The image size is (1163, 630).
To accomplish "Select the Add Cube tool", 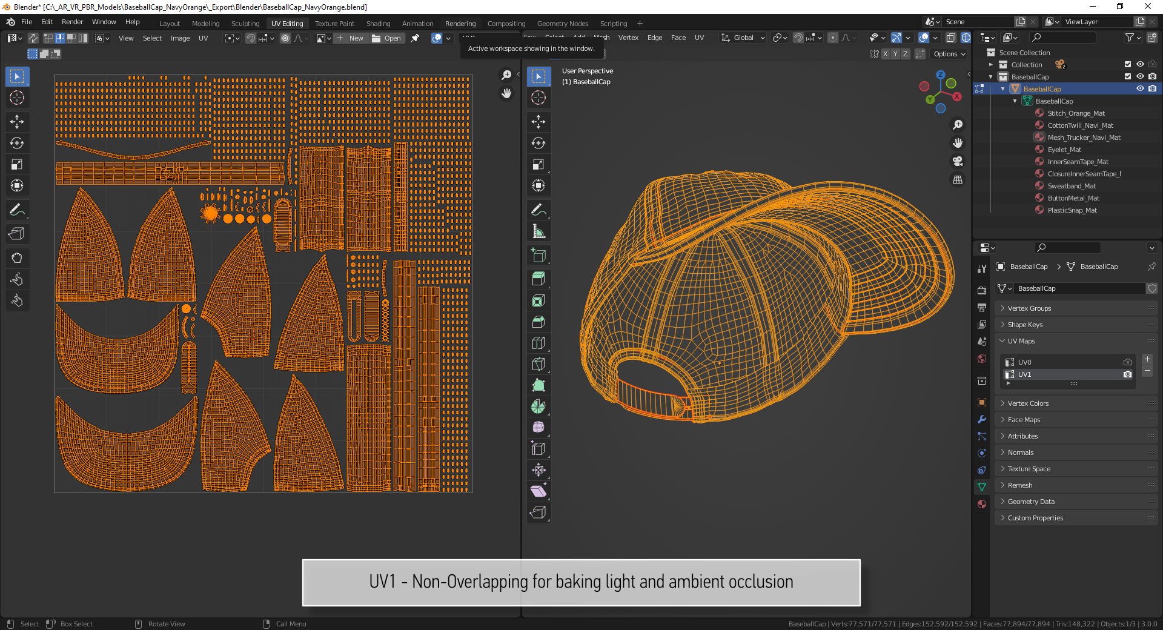I will tap(538, 256).
